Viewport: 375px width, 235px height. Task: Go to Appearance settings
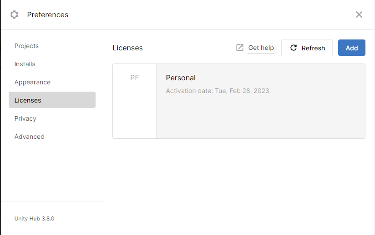[32, 82]
